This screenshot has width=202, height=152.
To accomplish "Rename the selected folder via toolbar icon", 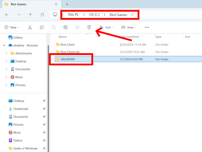I will coord(65,27).
